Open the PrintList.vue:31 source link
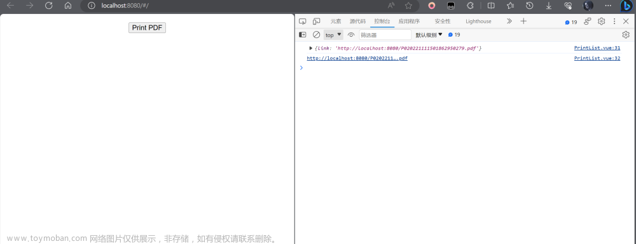The height and width of the screenshot is (244, 636). pos(597,48)
